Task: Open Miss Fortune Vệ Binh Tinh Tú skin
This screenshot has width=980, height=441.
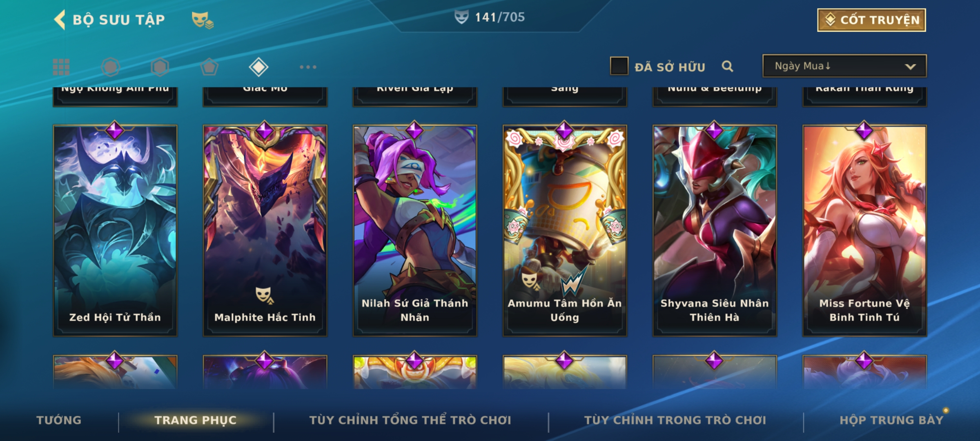Action: point(864,231)
